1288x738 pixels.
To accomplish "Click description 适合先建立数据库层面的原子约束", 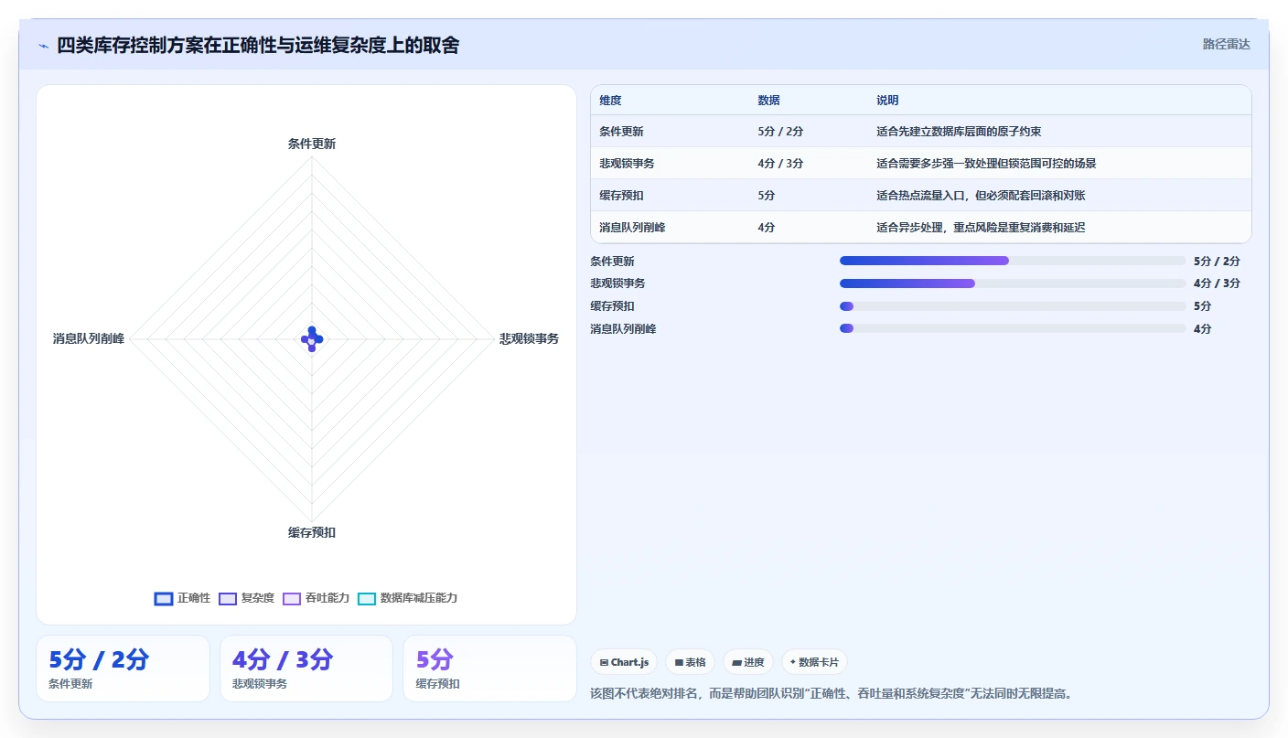I will 959,132.
